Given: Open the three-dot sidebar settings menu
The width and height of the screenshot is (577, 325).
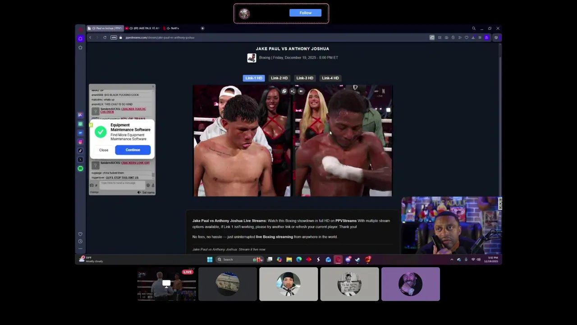Looking at the screenshot, I should pyautogui.click(x=80, y=248).
